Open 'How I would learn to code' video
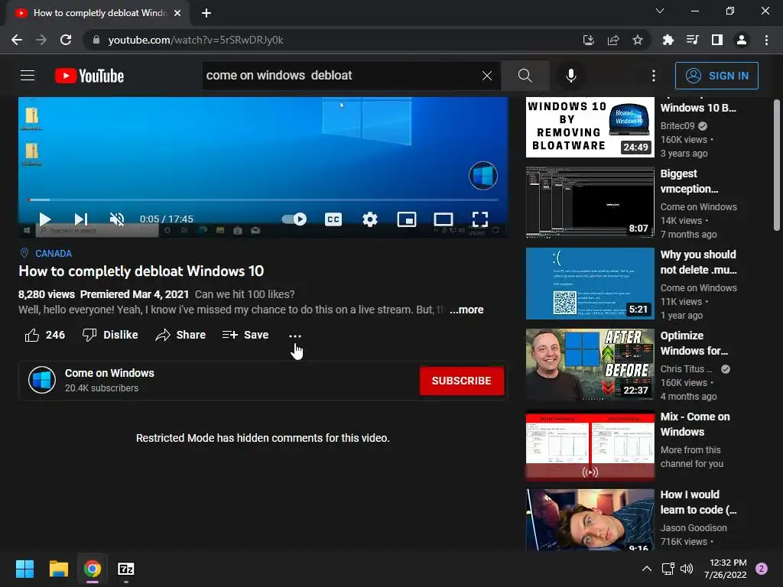Screen dimensions: 783x587 click(590, 520)
